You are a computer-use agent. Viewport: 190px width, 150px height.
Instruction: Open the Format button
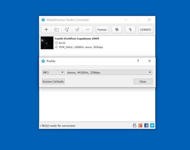click(x=102, y=30)
